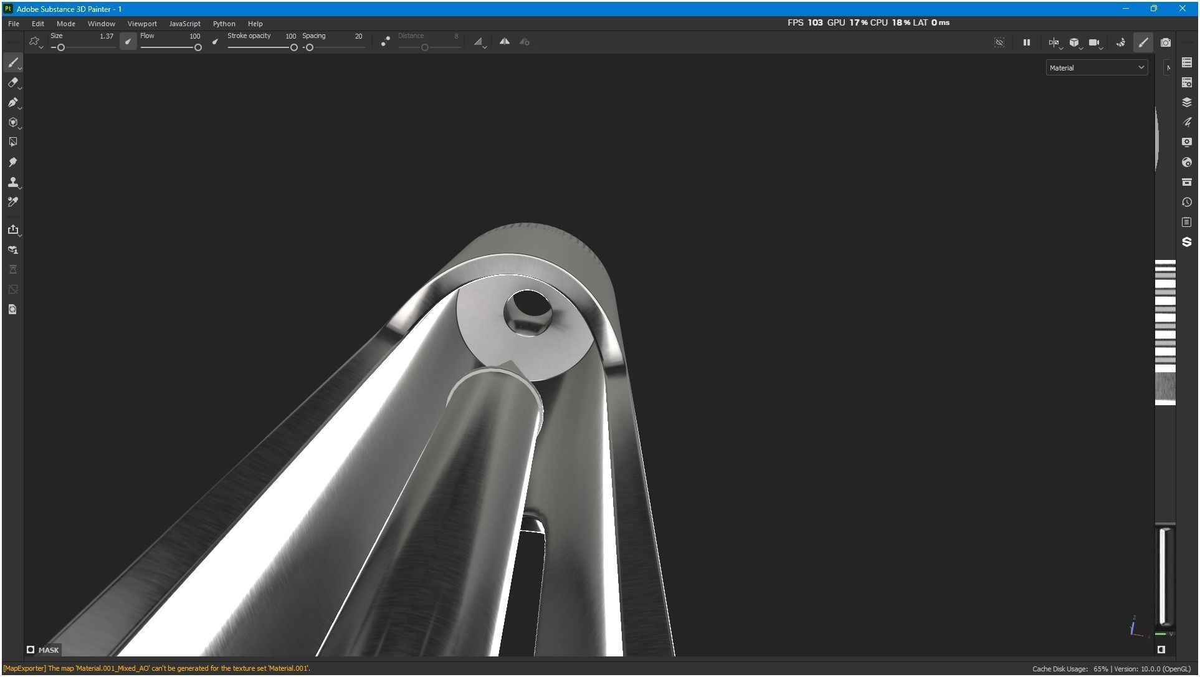Open the History panel icon
Image resolution: width=1200 pixels, height=677 pixels.
(x=1186, y=202)
